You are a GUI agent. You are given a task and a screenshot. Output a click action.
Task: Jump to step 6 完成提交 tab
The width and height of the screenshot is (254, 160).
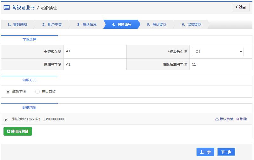(x=191, y=24)
